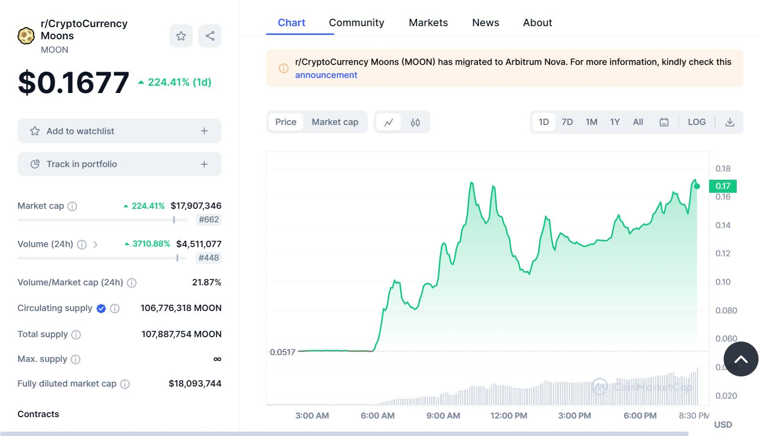This screenshot has height=436, width=759.
Task: Click the current price marker dot on chart
Action: click(x=697, y=187)
